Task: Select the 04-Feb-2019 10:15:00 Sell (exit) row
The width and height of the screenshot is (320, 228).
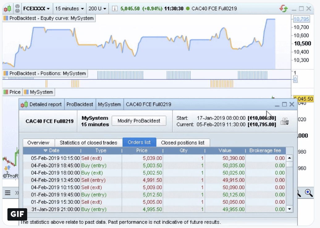Action: click(x=154, y=188)
